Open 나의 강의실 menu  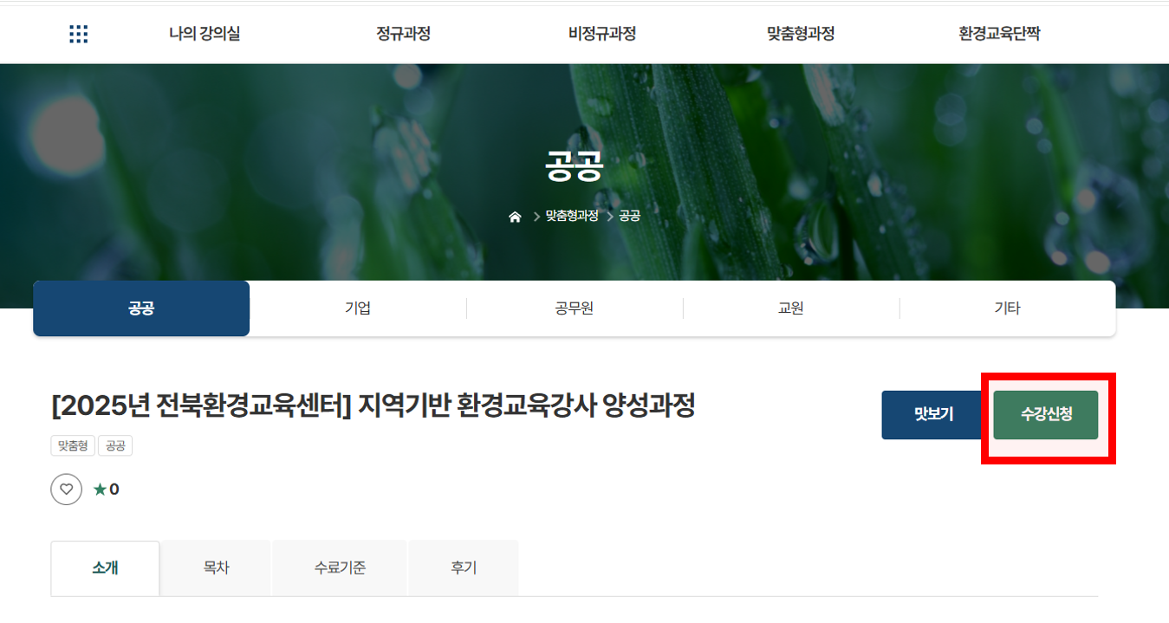pyautogui.click(x=205, y=34)
